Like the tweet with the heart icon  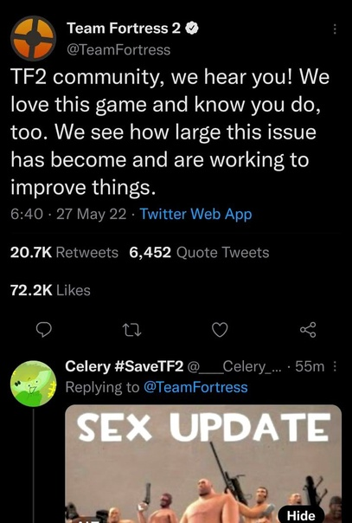pos(220,330)
